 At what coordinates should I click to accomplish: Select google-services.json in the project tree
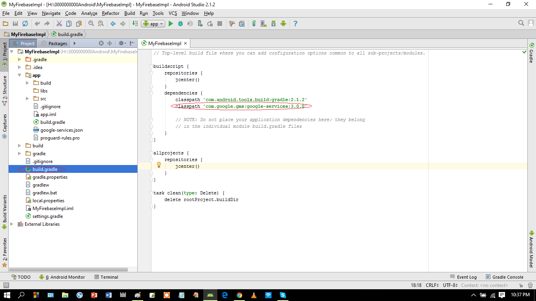click(58, 130)
